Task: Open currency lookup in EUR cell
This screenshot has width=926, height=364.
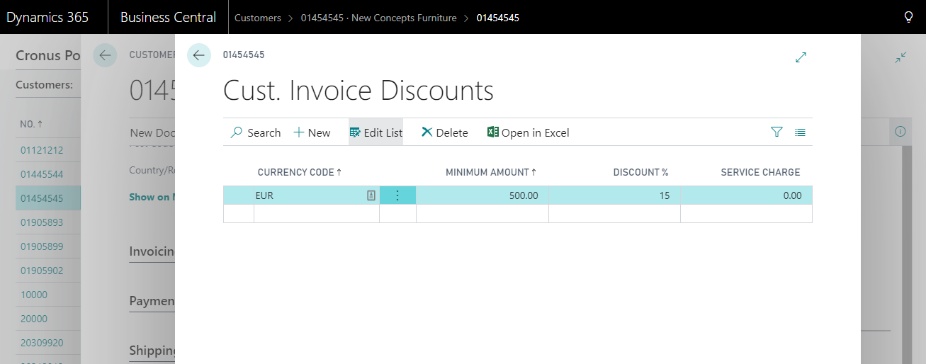Action: pos(371,195)
